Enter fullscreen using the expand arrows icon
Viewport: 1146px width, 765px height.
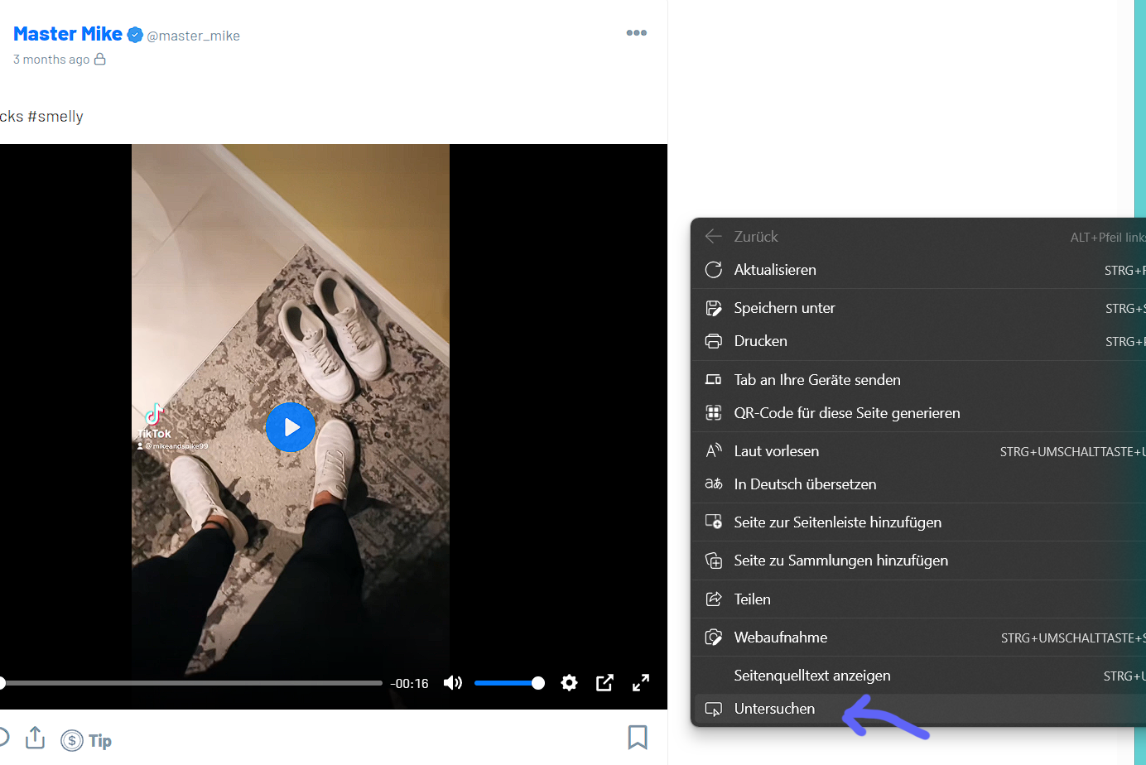tap(641, 683)
